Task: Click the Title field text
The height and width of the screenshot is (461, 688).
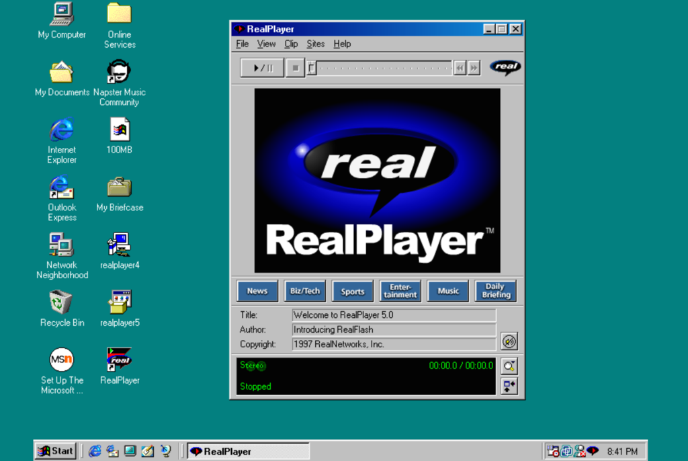Action: click(394, 315)
